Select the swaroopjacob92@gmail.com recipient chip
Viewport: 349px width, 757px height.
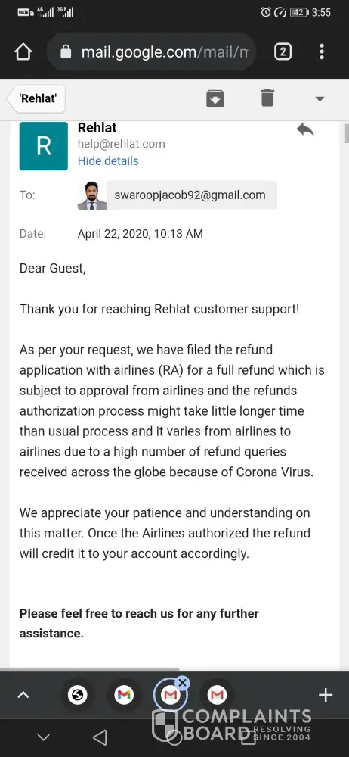pos(191,195)
